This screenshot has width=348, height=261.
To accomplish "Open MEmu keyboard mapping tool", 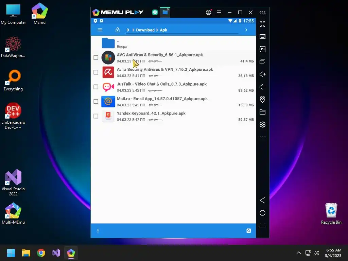I will point(263,37).
